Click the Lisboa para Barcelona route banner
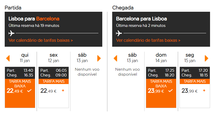 click(53, 29)
